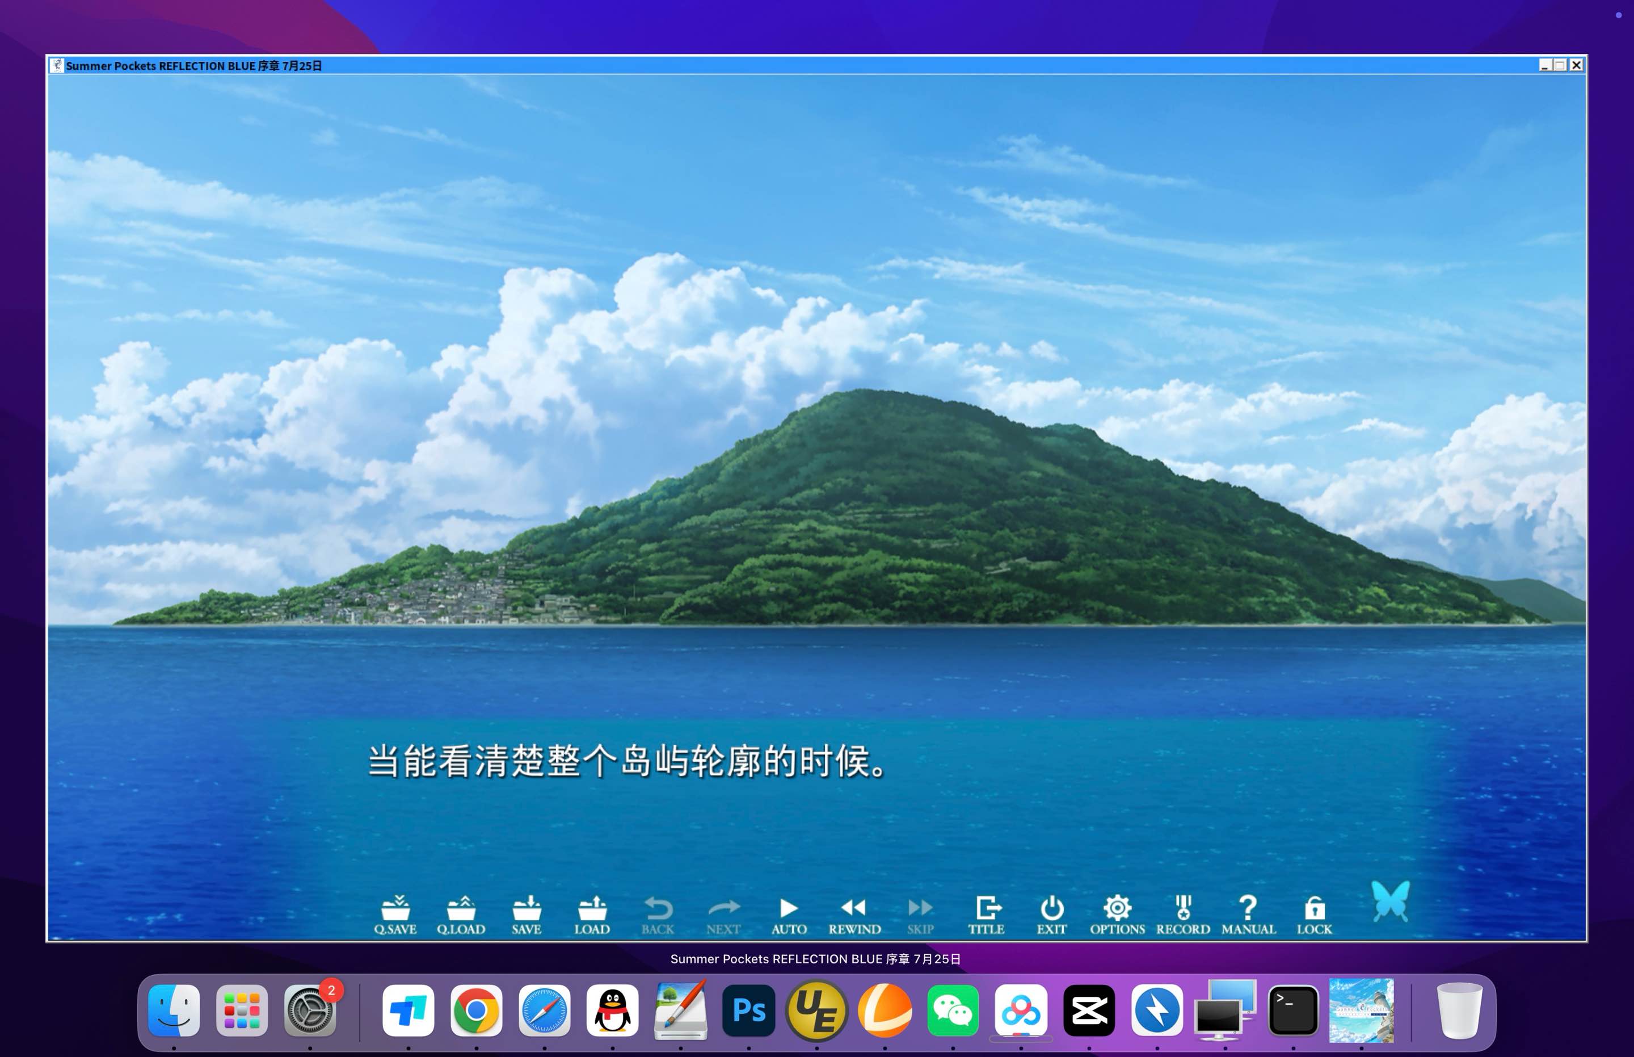1634x1057 pixels.
Task: Click the blue butterfly icon to hide UI
Action: point(1391,905)
